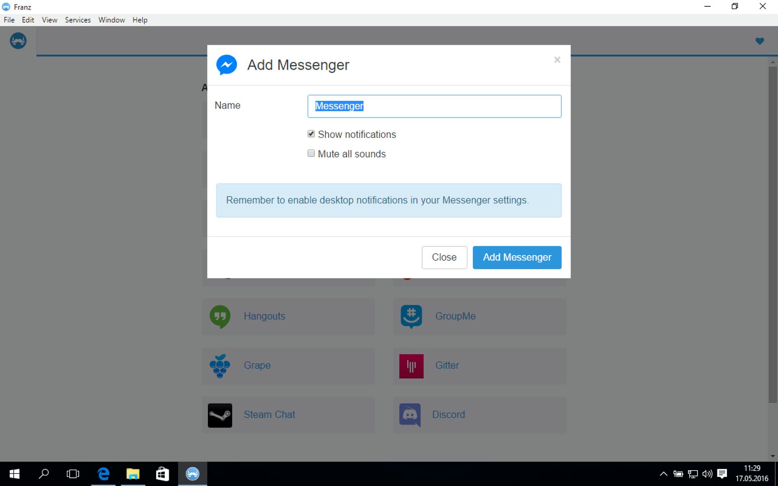This screenshot has width=778, height=486.
Task: Enable Mute all sounds checkbox
Action: [x=311, y=153]
